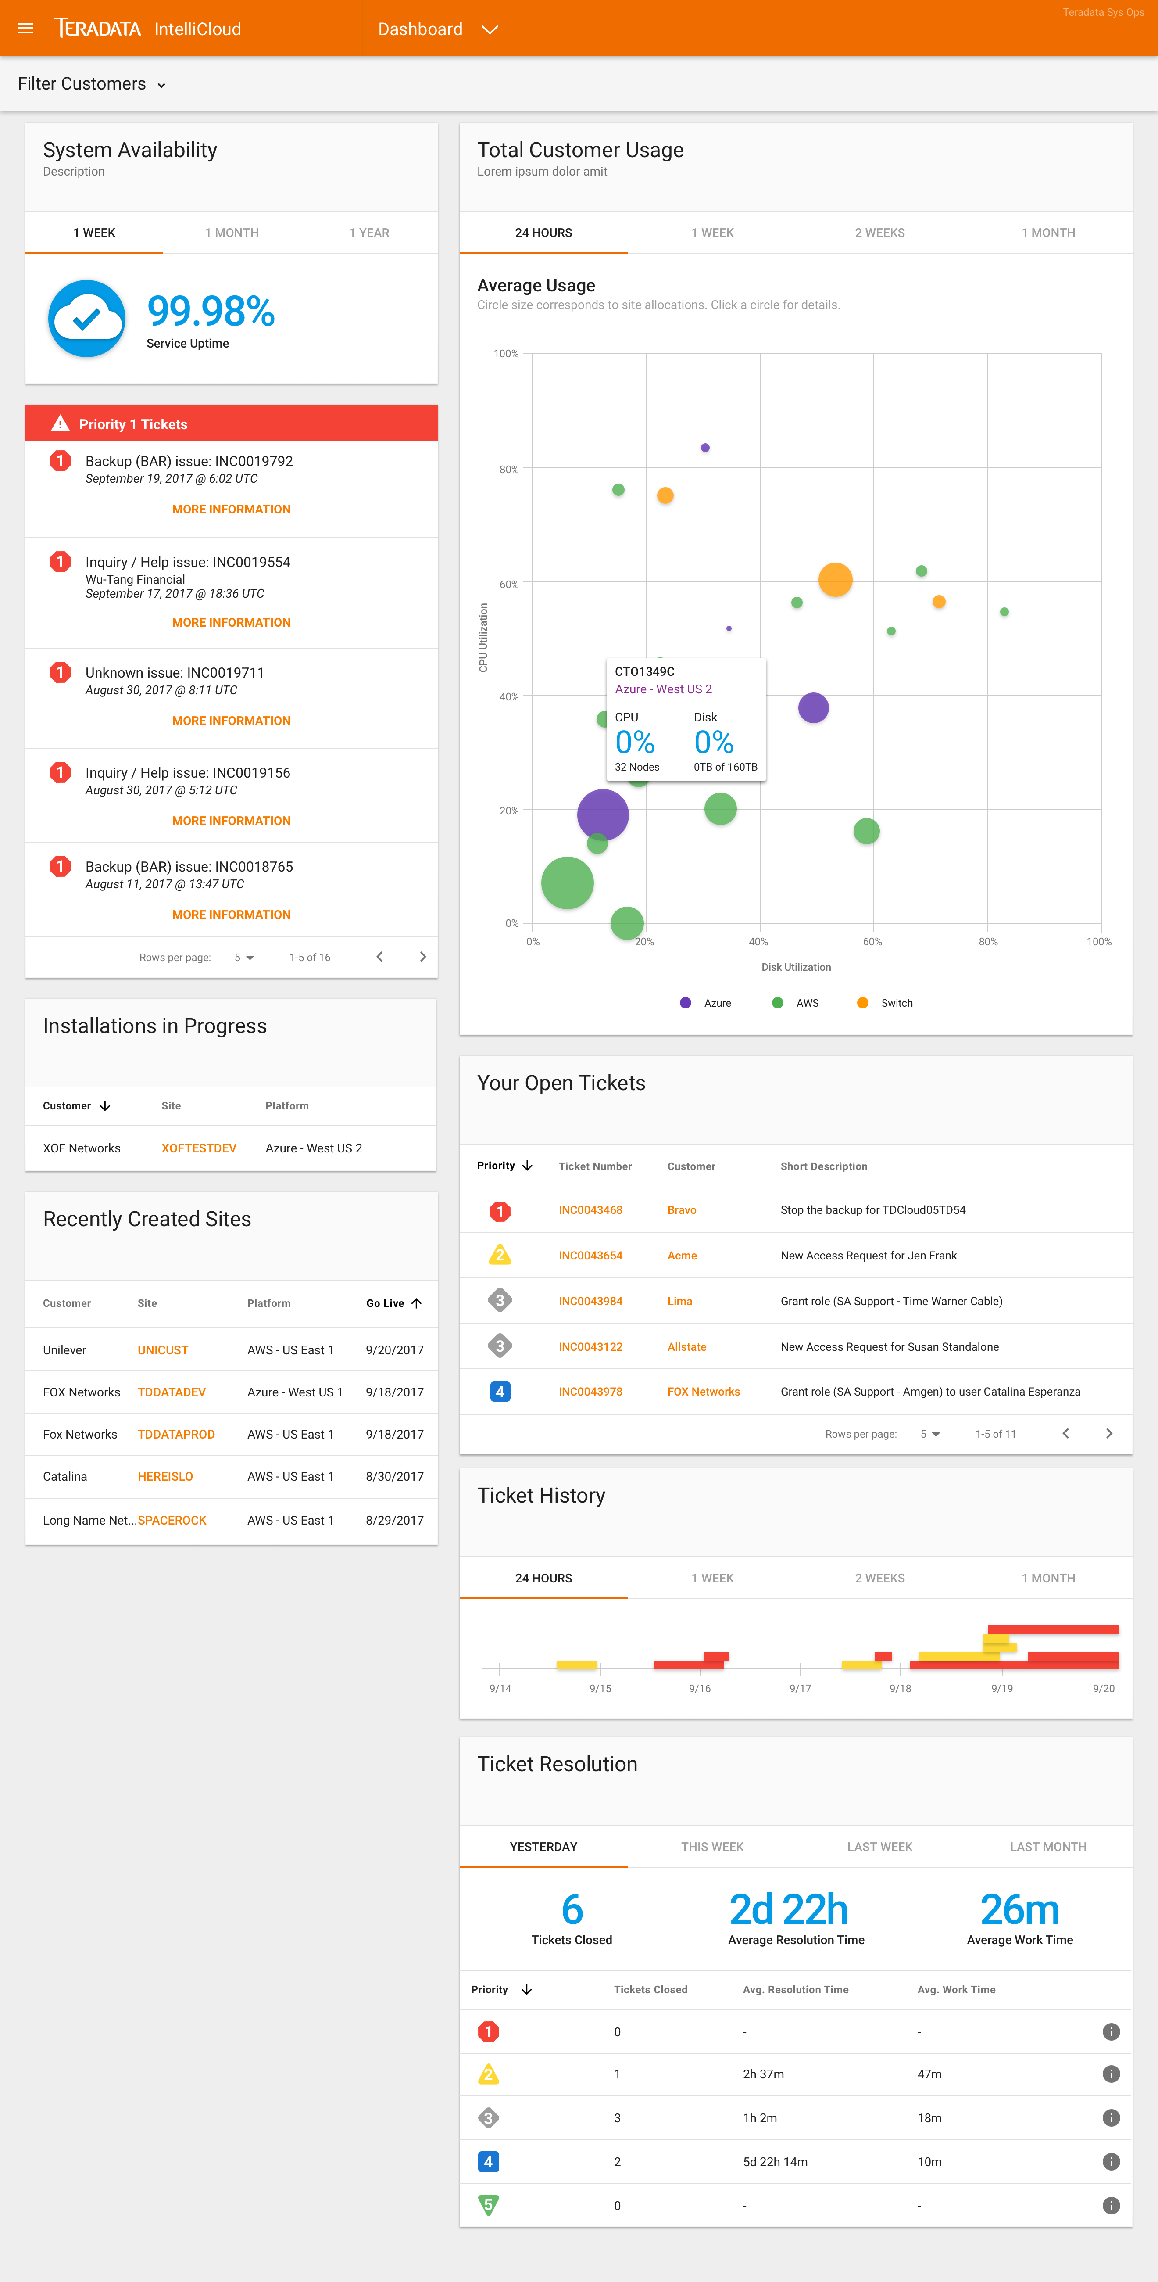
Task: Switch Ticket Resolution to THIS WEEK
Action: 712,1847
